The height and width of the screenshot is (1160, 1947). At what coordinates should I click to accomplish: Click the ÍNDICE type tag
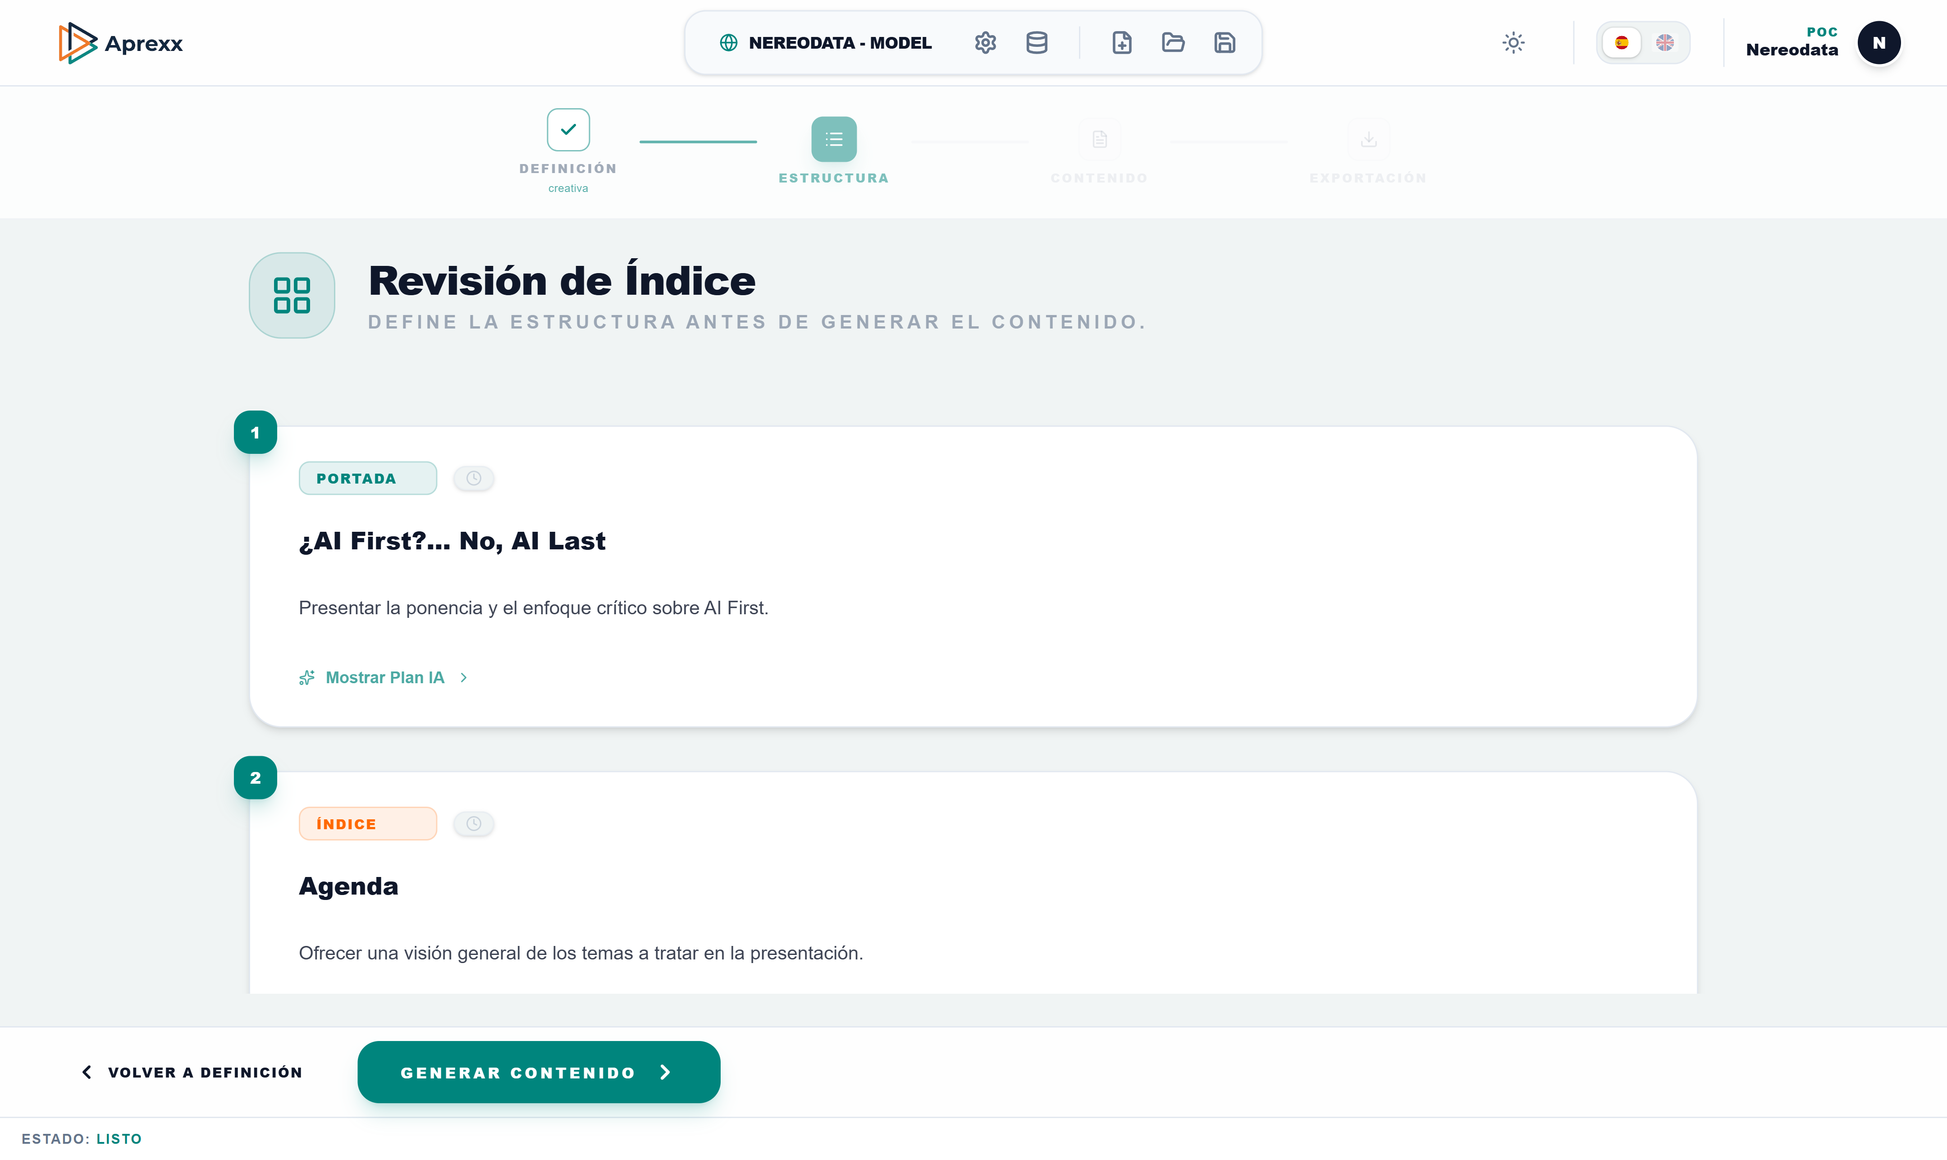(x=367, y=824)
